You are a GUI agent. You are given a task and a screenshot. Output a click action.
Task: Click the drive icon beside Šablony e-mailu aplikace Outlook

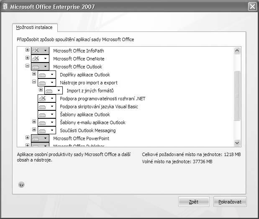click(42, 123)
